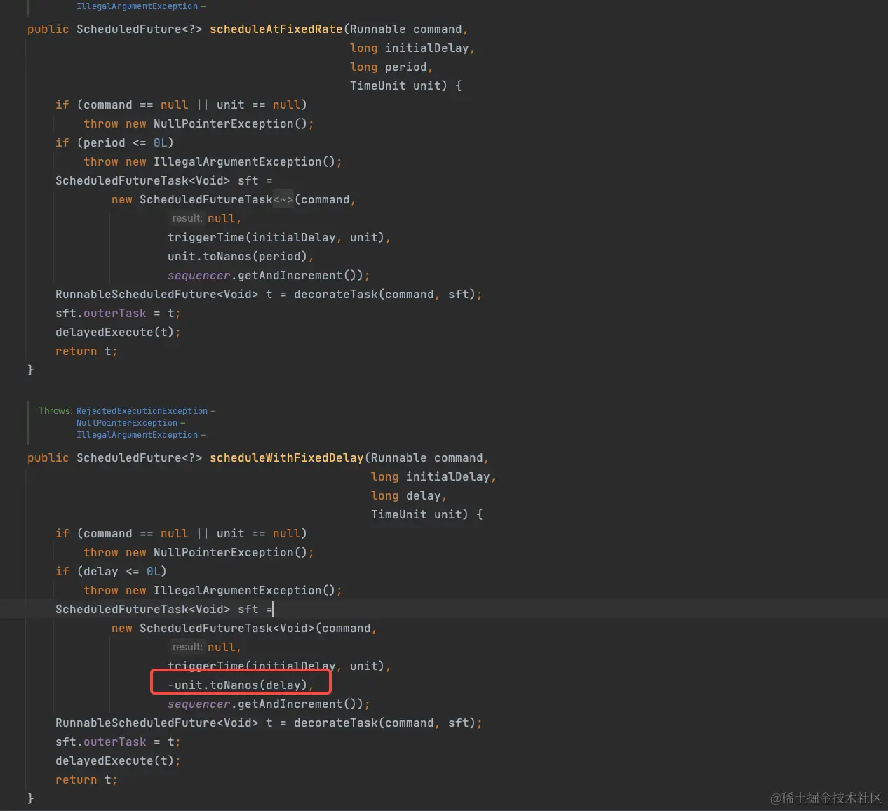The image size is (888, 811).
Task: Click 'decorateTask' call in scheduleAtFixedRate
Action: point(335,295)
